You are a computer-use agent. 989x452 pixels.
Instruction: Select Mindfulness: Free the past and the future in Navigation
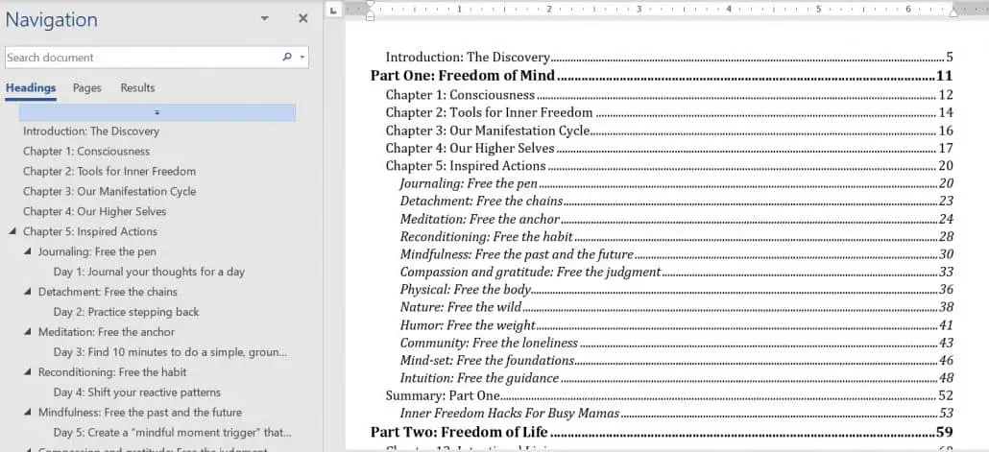[140, 413]
